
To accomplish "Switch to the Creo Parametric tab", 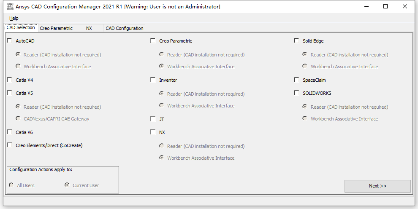I will click(x=56, y=28).
